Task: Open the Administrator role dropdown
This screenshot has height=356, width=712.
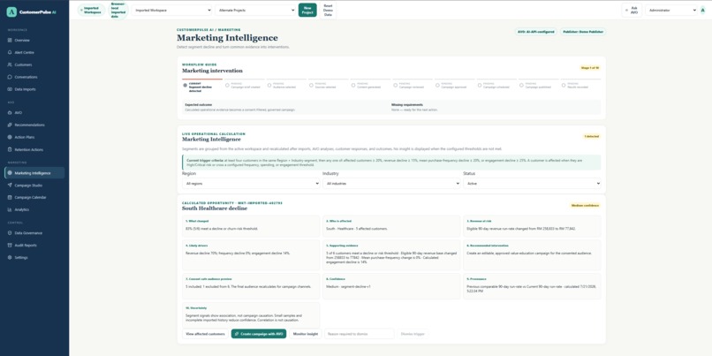Action: (x=671, y=10)
